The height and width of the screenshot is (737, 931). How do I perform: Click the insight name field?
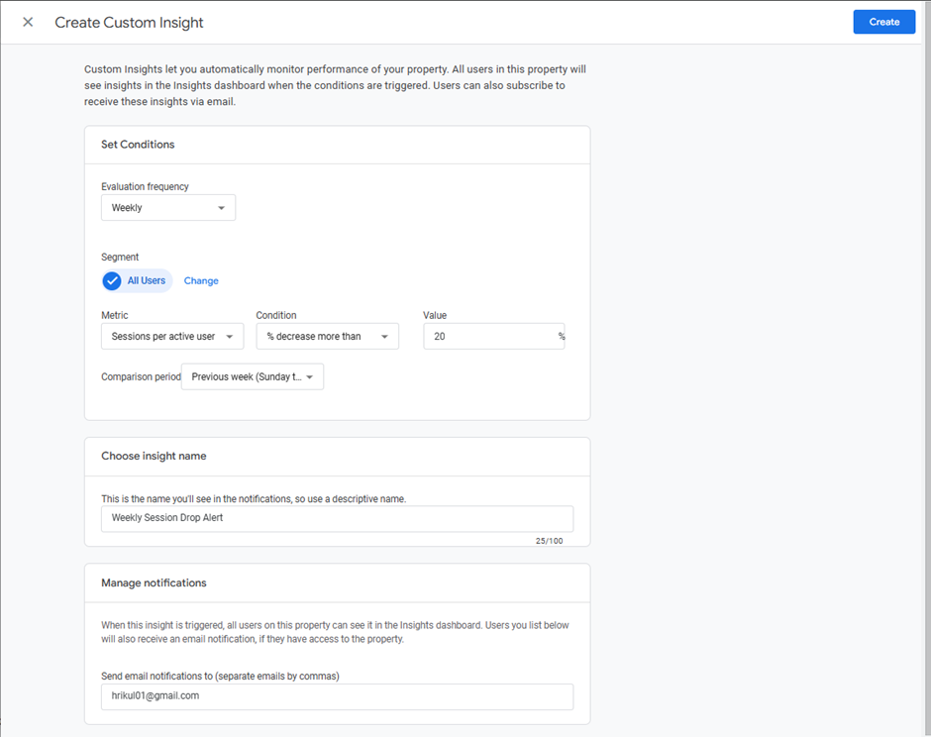(x=337, y=518)
